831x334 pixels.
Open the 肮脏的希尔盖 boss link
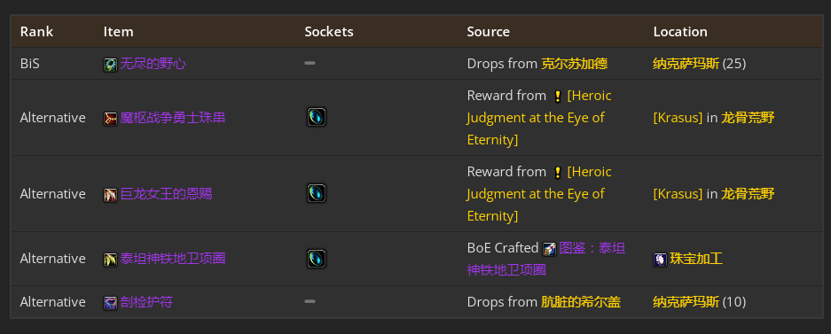581,302
